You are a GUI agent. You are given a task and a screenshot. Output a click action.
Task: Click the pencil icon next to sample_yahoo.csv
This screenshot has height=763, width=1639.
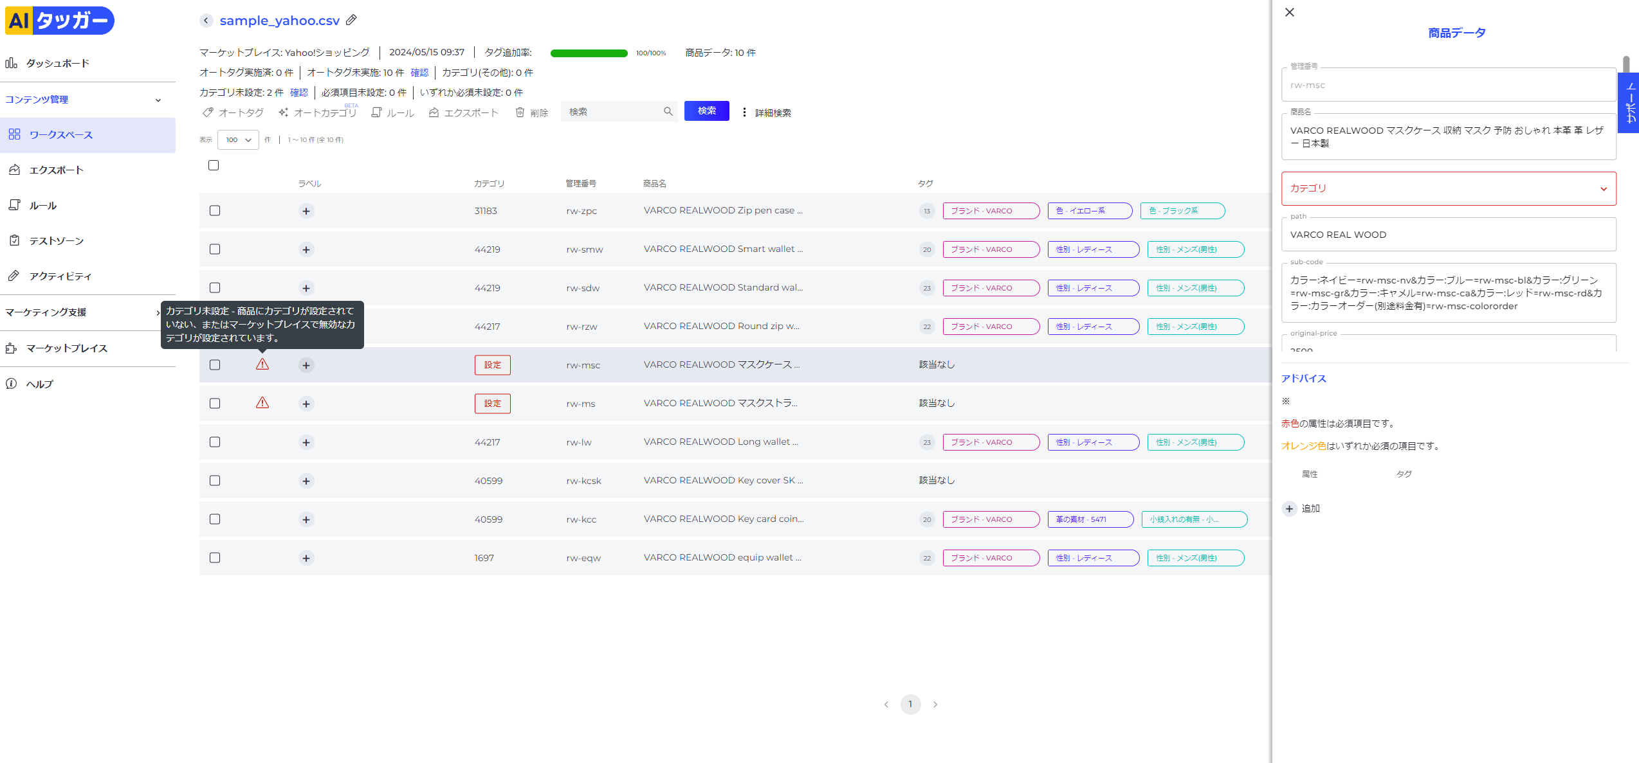(x=351, y=20)
